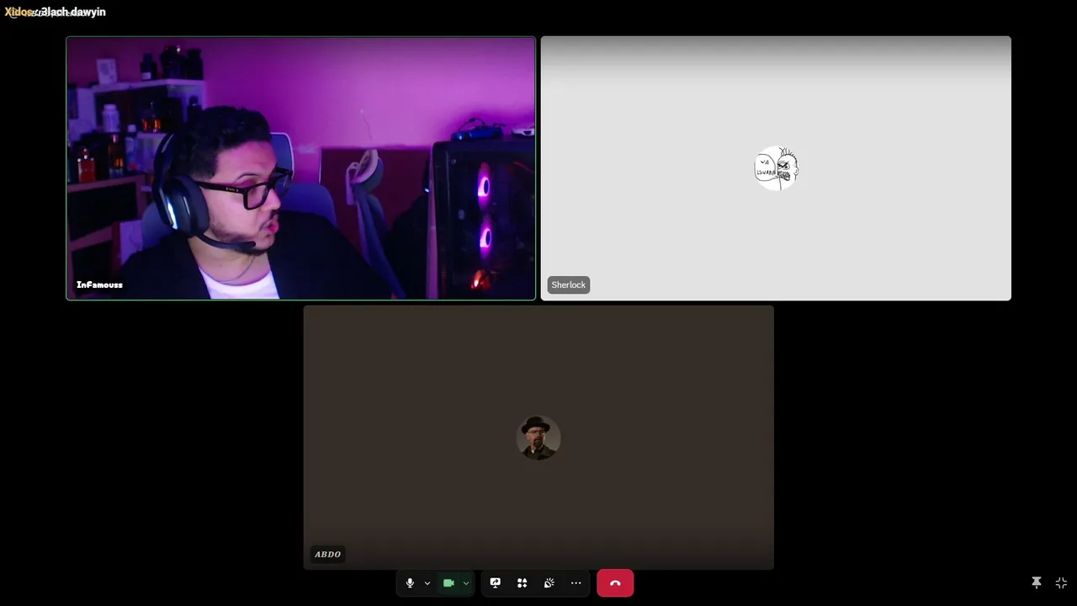
Task: Exit full screen with collapse icon
Action: coord(1061,582)
